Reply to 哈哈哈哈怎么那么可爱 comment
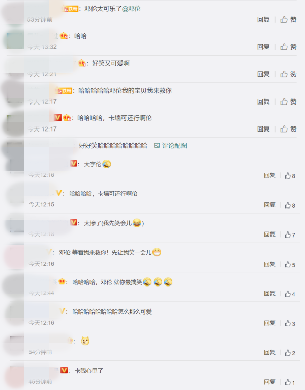 point(270,323)
